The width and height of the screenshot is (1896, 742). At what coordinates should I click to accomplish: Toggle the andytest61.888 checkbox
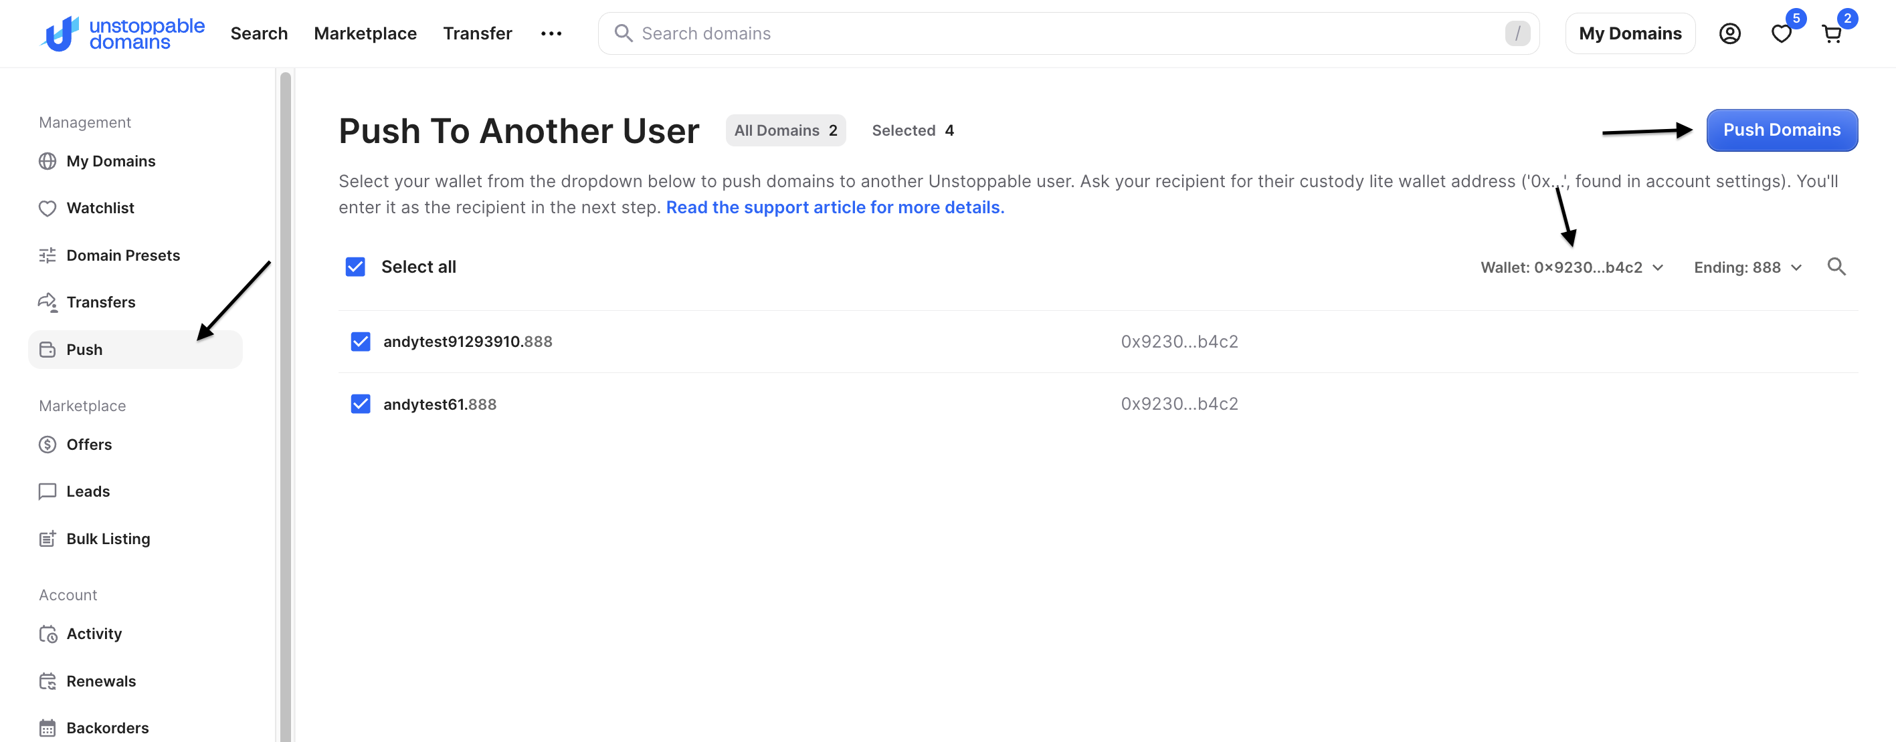coord(361,404)
